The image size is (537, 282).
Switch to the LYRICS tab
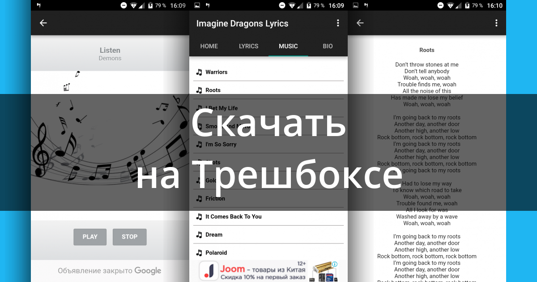(248, 46)
